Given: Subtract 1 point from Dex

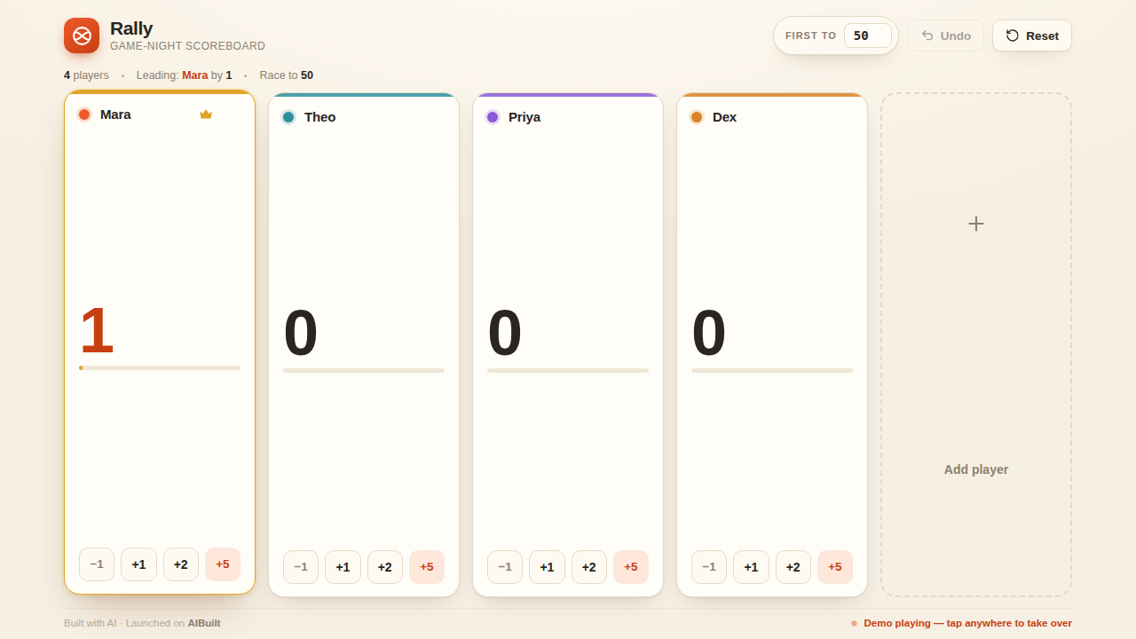Looking at the screenshot, I should 709,567.
